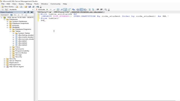The width and height of the screenshot is (180, 101).
Task: Open the Object Explorer Connect dropdown
Action: 5,15
